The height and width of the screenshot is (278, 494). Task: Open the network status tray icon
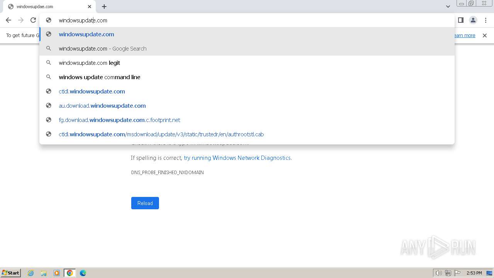coord(448,273)
